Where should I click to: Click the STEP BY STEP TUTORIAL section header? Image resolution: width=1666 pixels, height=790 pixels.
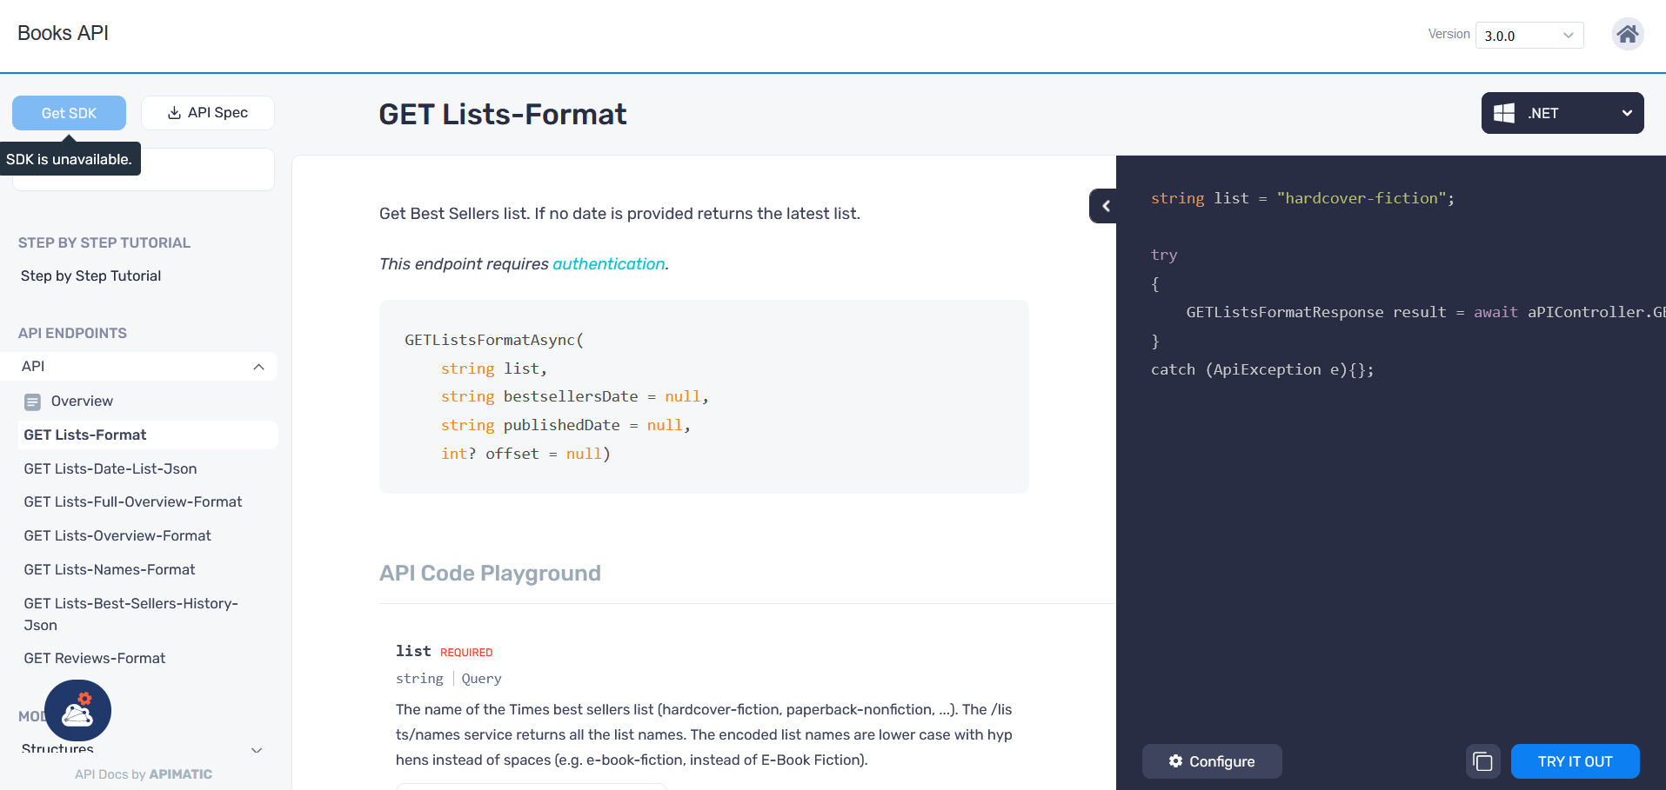(x=104, y=242)
